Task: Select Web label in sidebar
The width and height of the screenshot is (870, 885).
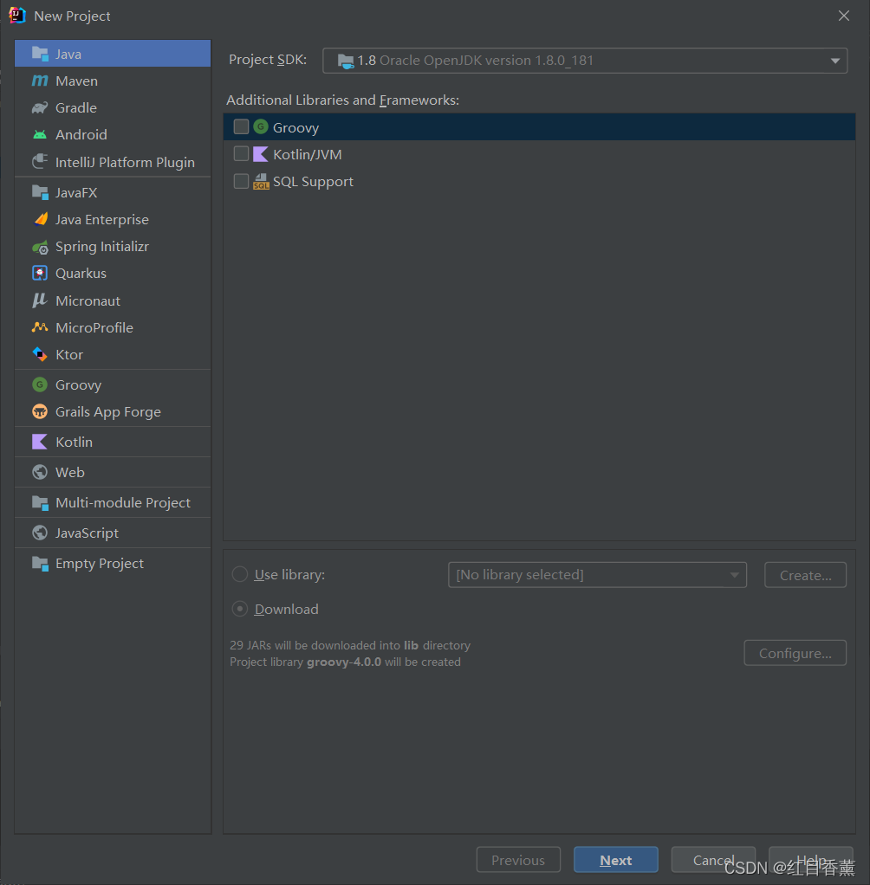Action: coord(70,473)
